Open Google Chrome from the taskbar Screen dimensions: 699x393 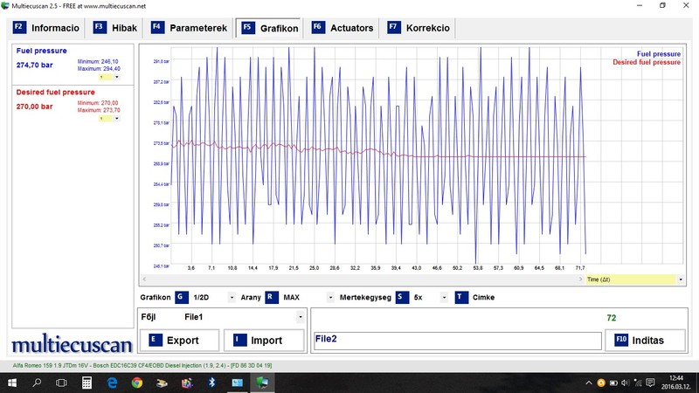pyautogui.click(x=137, y=383)
